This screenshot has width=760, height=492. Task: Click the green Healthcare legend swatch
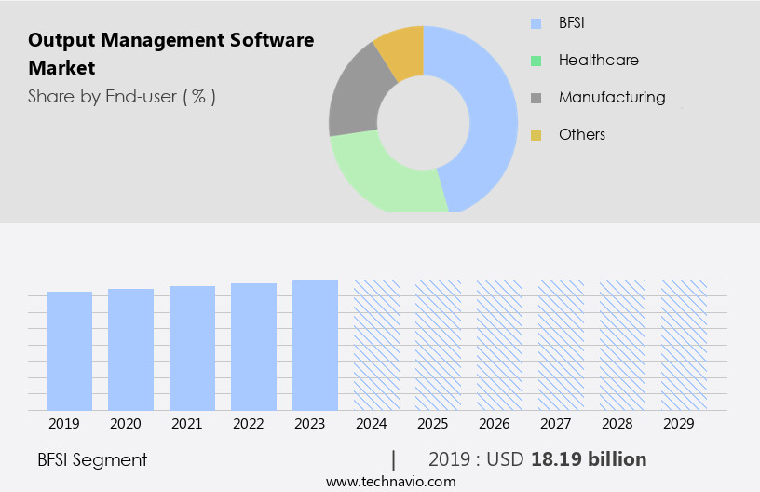[536, 61]
